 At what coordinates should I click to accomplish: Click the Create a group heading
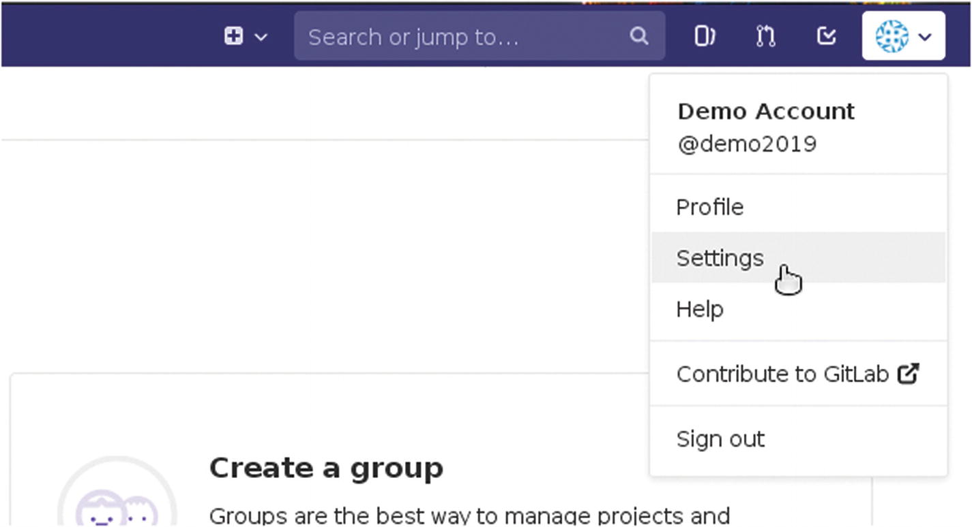tap(326, 468)
